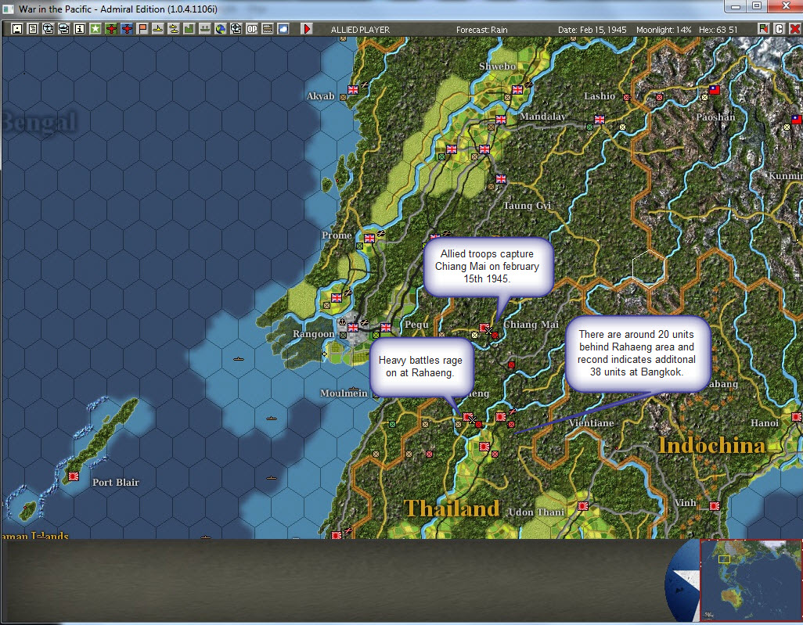Screen dimensions: 803x625
Task: Click the world minimap thumbnail
Action: [751, 580]
